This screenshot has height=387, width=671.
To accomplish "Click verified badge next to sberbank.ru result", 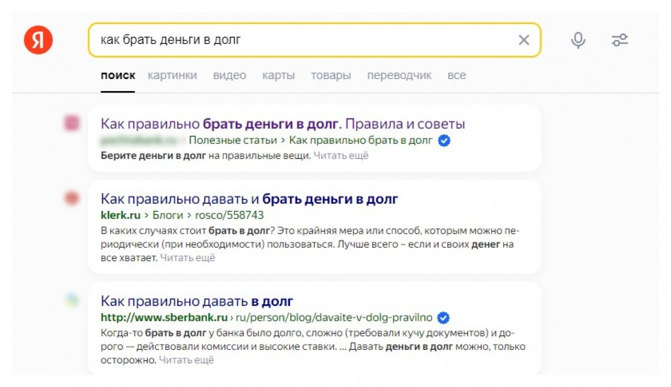I will click(x=444, y=317).
